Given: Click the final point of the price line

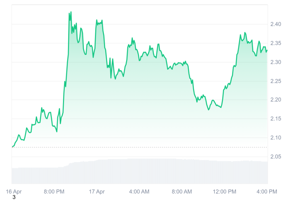Looking at the screenshot, I should pos(267,50).
